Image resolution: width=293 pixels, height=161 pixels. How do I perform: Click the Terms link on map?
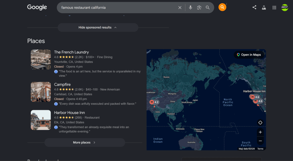260,149
